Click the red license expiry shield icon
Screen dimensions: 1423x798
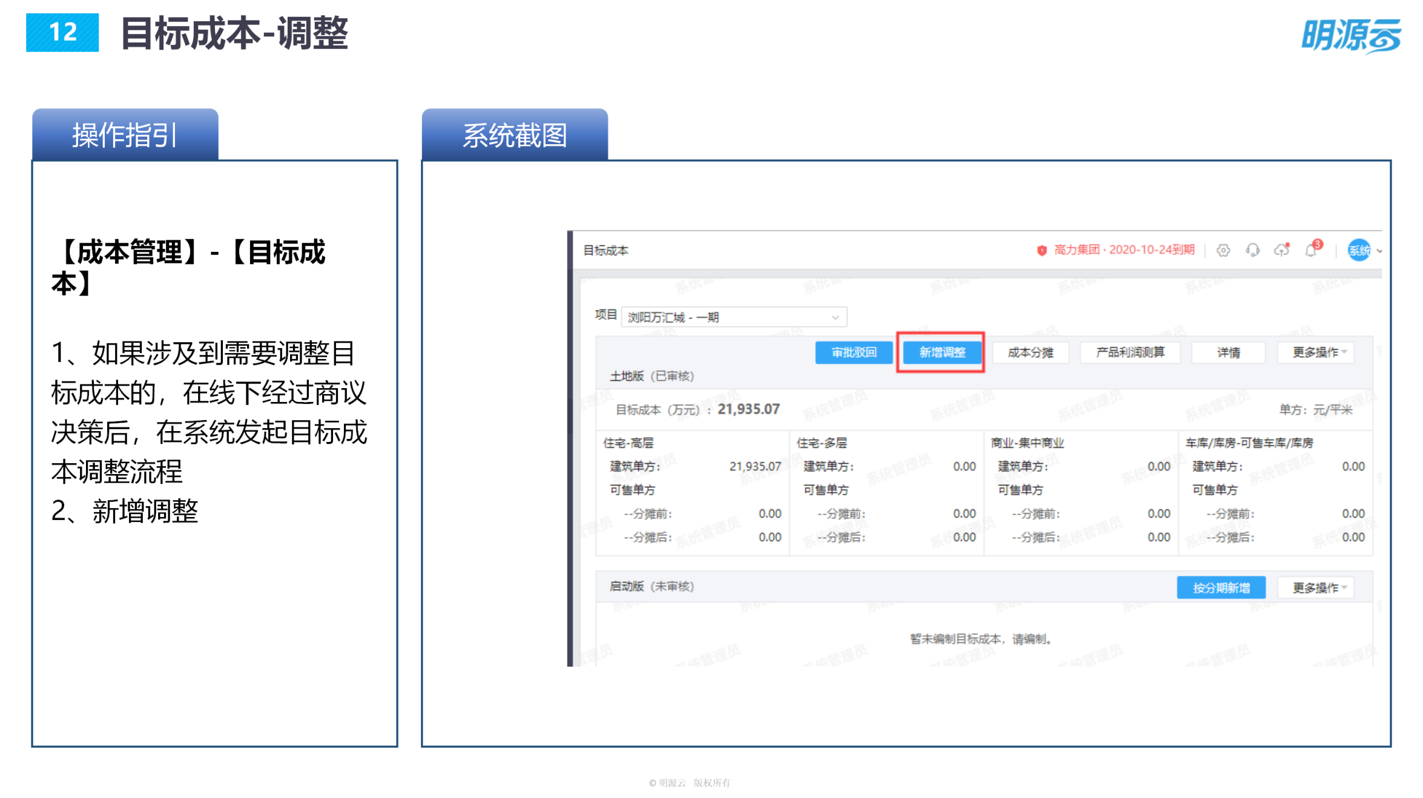[1042, 250]
